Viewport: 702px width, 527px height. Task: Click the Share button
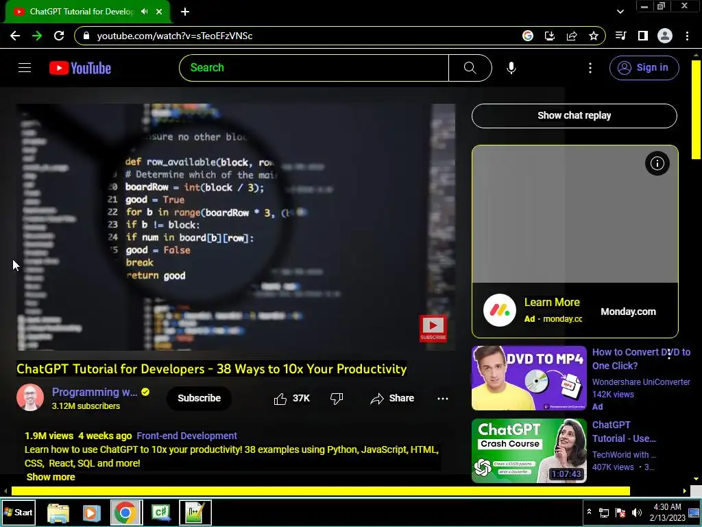(392, 399)
